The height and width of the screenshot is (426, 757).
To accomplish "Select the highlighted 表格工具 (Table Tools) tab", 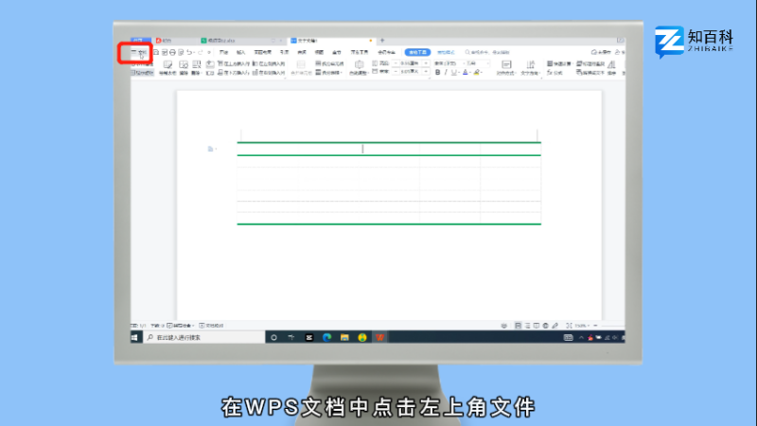I will (417, 52).
